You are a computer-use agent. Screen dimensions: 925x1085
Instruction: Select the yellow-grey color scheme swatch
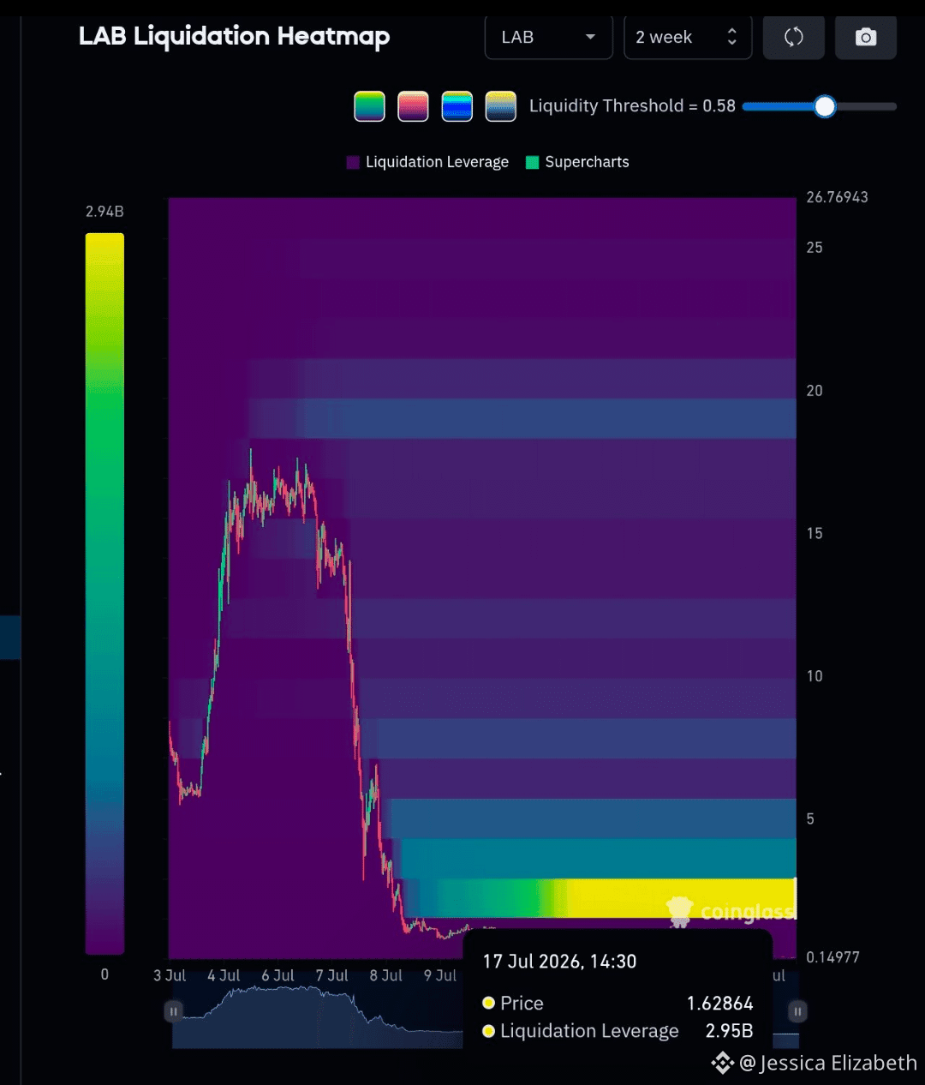coord(500,106)
